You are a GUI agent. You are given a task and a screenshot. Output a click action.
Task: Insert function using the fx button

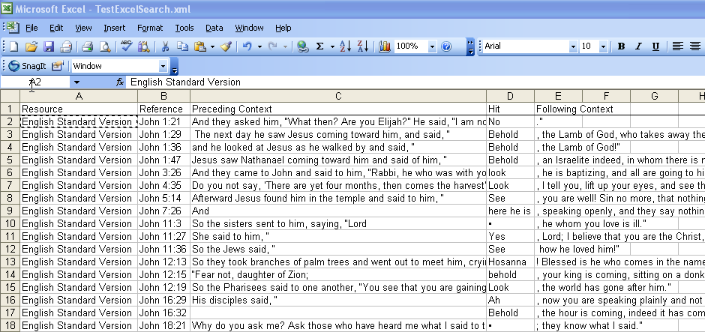(x=120, y=82)
